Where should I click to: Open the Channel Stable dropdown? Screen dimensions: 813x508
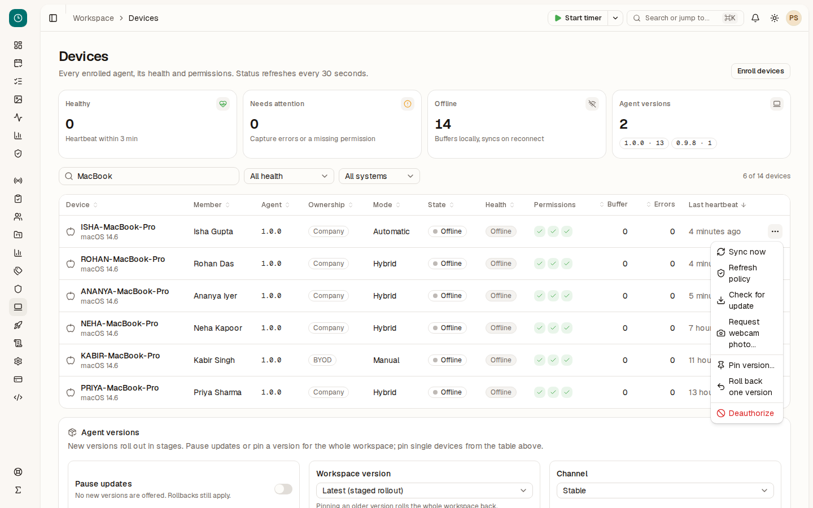tap(665, 491)
